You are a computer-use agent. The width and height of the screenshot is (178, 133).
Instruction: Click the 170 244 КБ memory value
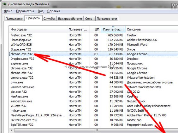(x=116, y=45)
